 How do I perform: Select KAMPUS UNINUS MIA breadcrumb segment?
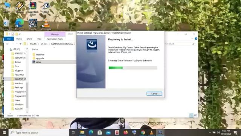[62, 44]
